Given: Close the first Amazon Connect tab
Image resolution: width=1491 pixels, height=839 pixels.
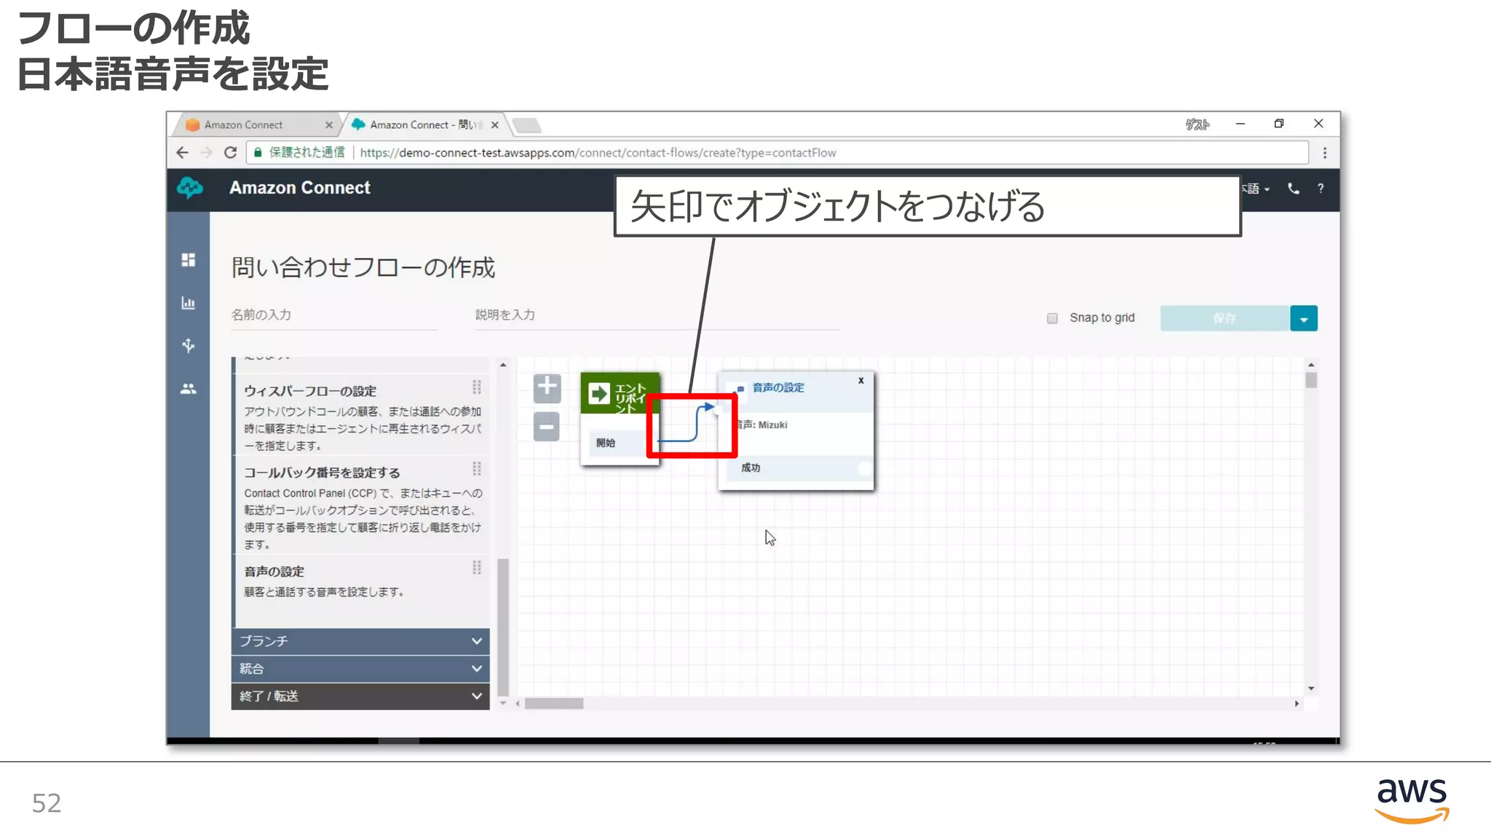Looking at the screenshot, I should 329,125.
